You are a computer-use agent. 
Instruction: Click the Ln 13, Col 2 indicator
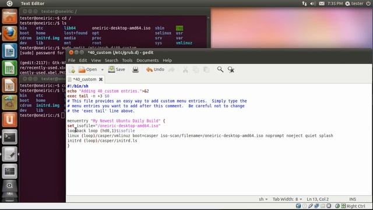click(x=318, y=199)
